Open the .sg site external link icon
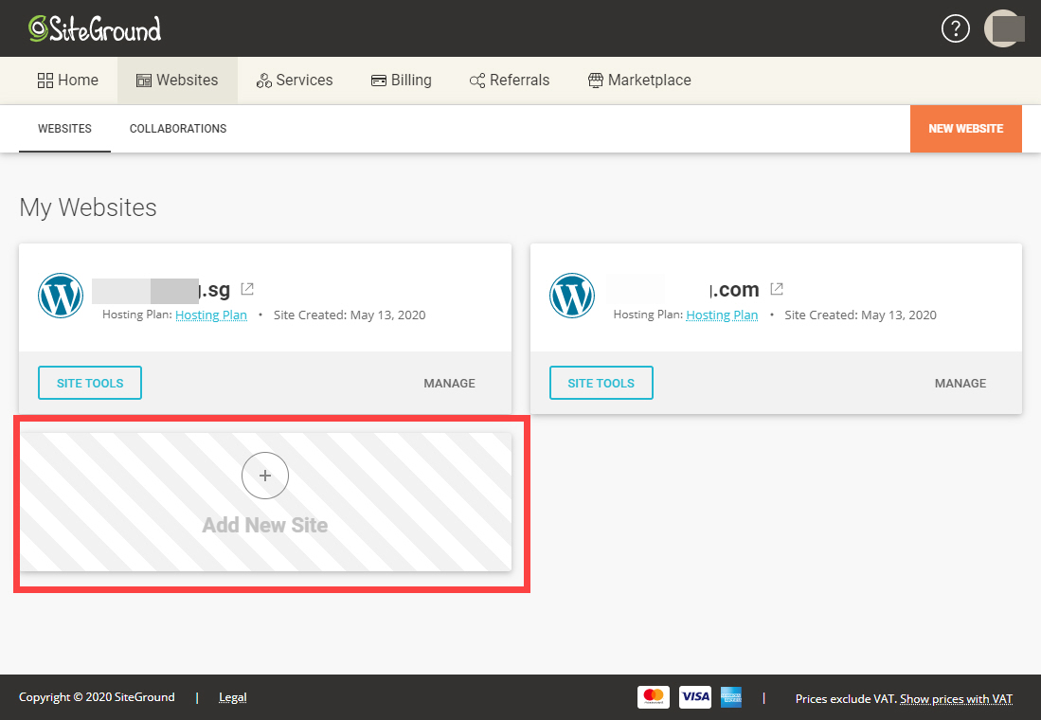Image resolution: width=1041 pixels, height=720 pixels. 247,289
